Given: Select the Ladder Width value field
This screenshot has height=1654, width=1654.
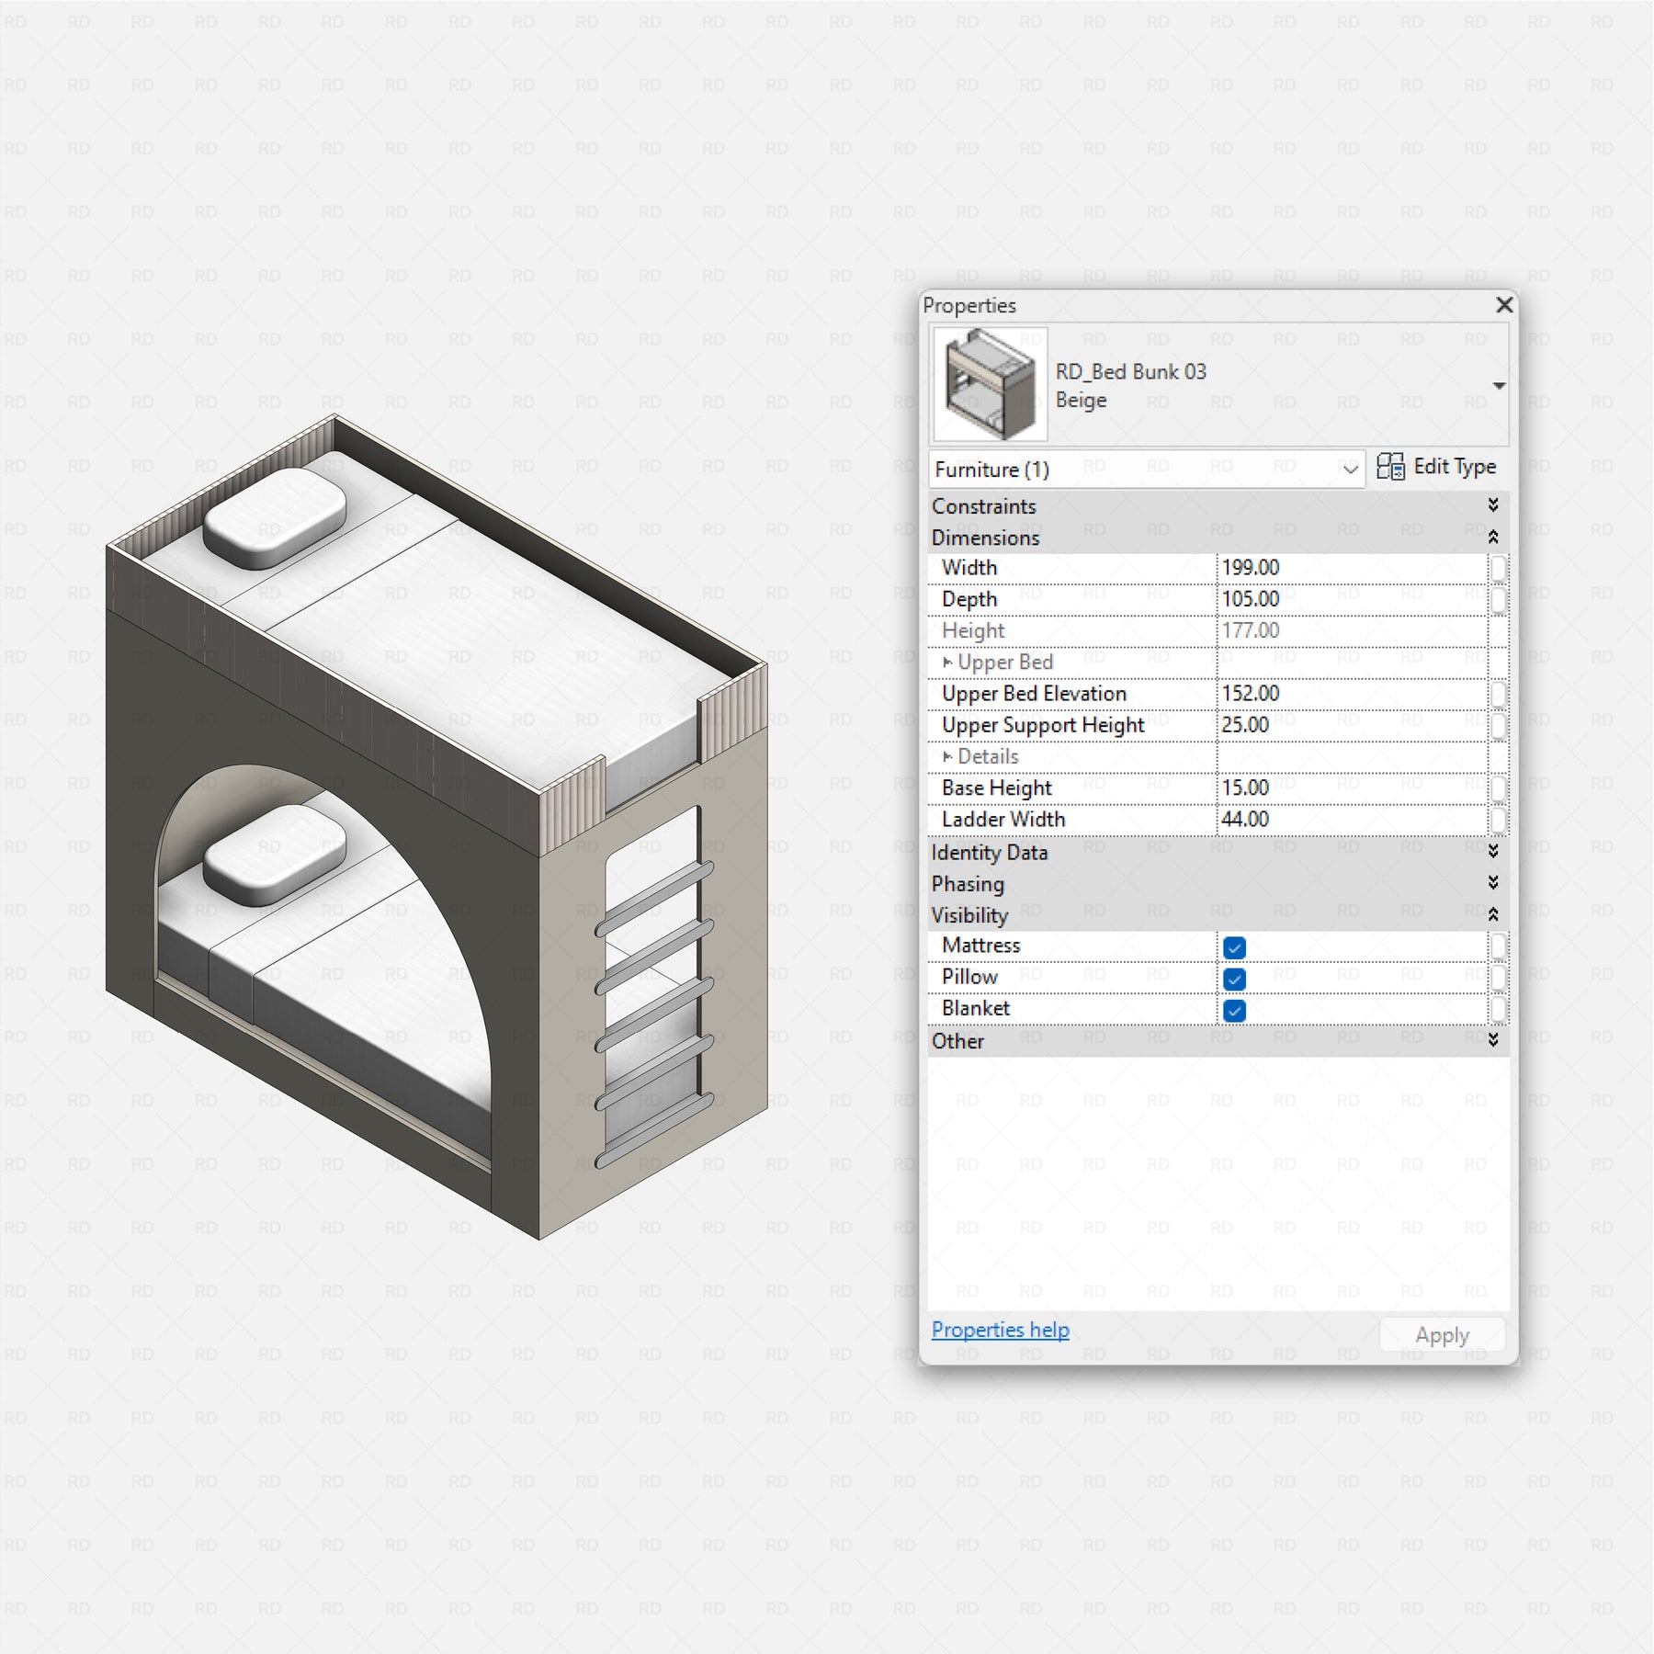Looking at the screenshot, I should (1351, 820).
